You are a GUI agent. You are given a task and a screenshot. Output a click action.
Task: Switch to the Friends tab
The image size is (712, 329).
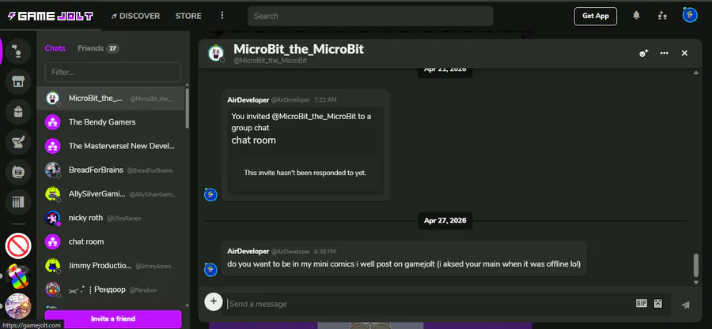coord(91,48)
